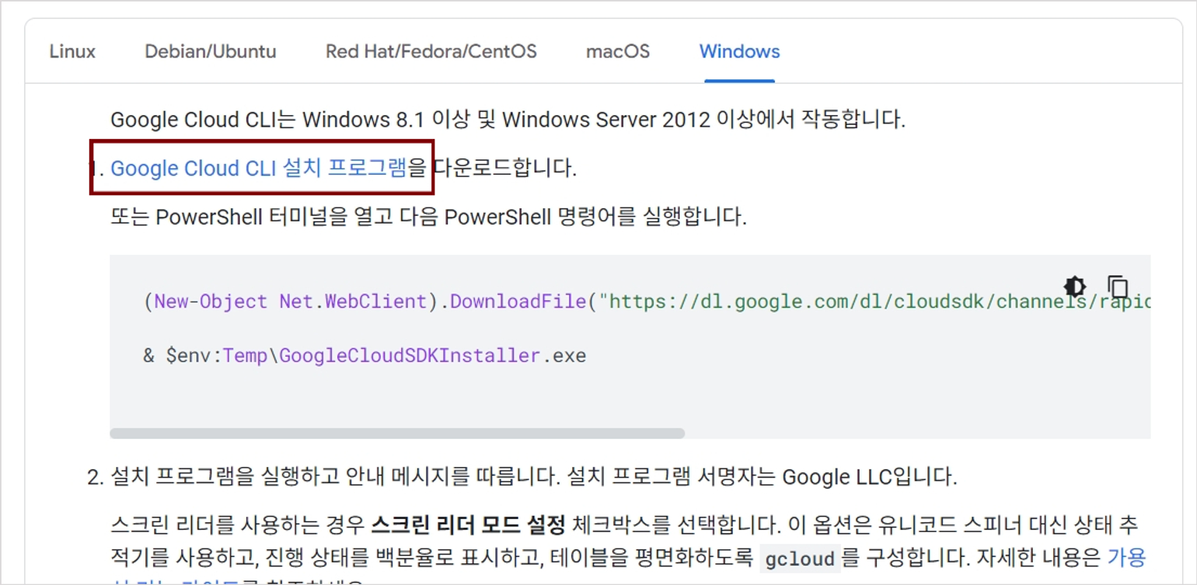Select the Windows tab
This screenshot has width=1197, height=585.
pyautogui.click(x=740, y=52)
